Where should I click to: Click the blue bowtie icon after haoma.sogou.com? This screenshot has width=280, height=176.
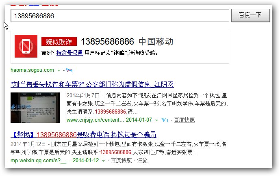(x=69, y=70)
